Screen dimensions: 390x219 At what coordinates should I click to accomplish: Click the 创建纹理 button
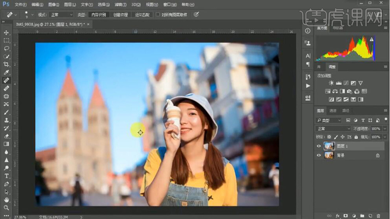point(121,15)
